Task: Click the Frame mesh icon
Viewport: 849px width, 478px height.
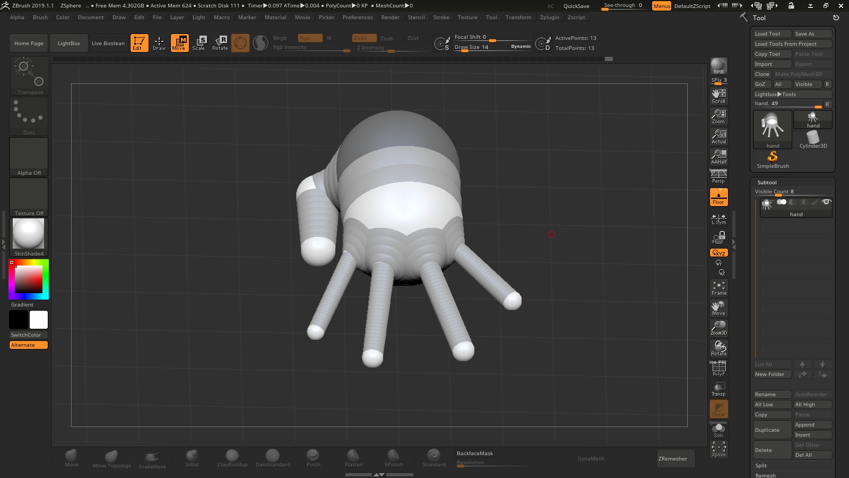Action: click(x=718, y=288)
